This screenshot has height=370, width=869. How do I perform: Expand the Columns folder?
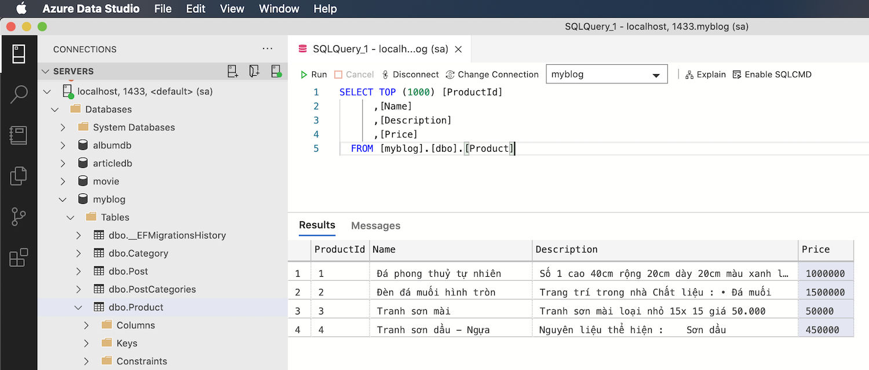pos(86,325)
